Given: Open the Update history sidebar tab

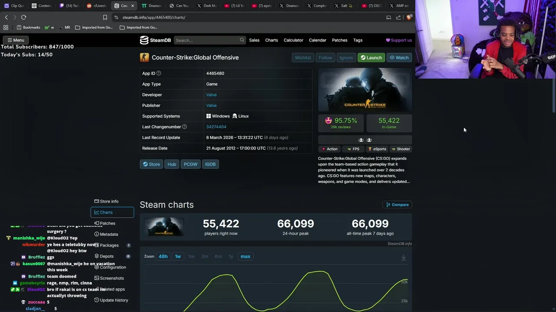Looking at the screenshot, I should click(112, 300).
